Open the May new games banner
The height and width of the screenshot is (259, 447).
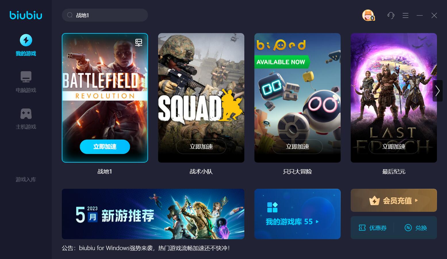[153, 214]
